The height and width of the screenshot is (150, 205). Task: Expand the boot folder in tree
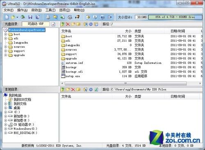pos(6,34)
